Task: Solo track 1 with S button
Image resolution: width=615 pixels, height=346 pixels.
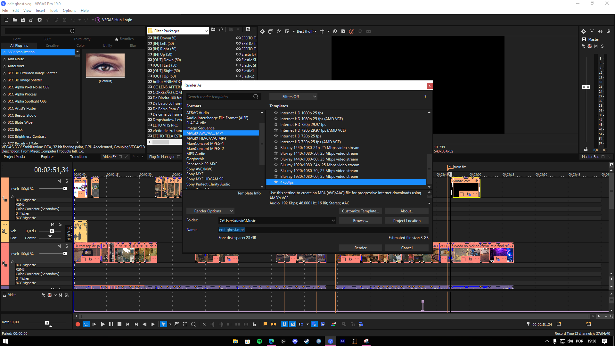Action: coord(67,181)
